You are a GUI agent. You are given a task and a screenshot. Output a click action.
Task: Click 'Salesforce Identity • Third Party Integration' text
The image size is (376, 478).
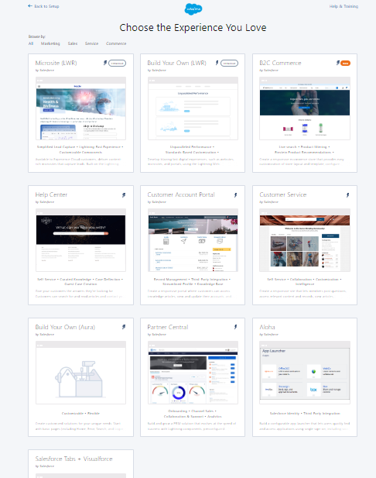click(x=305, y=414)
